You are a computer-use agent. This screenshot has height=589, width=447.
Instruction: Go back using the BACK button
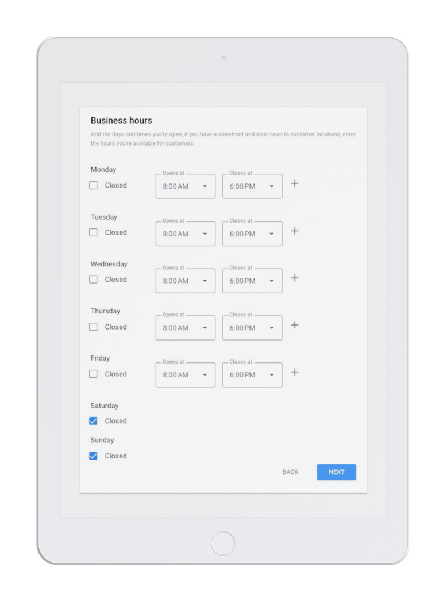290,472
